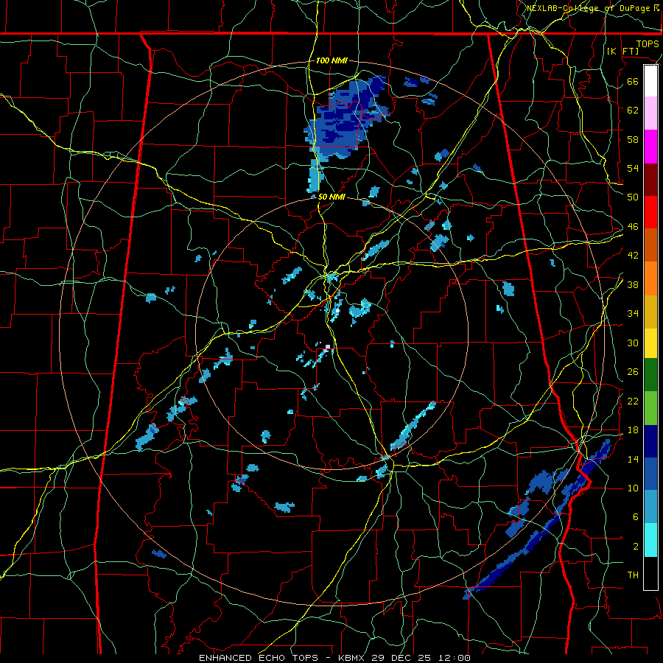Click legend value "38"
This screenshot has height=663, width=663.
coord(633,284)
